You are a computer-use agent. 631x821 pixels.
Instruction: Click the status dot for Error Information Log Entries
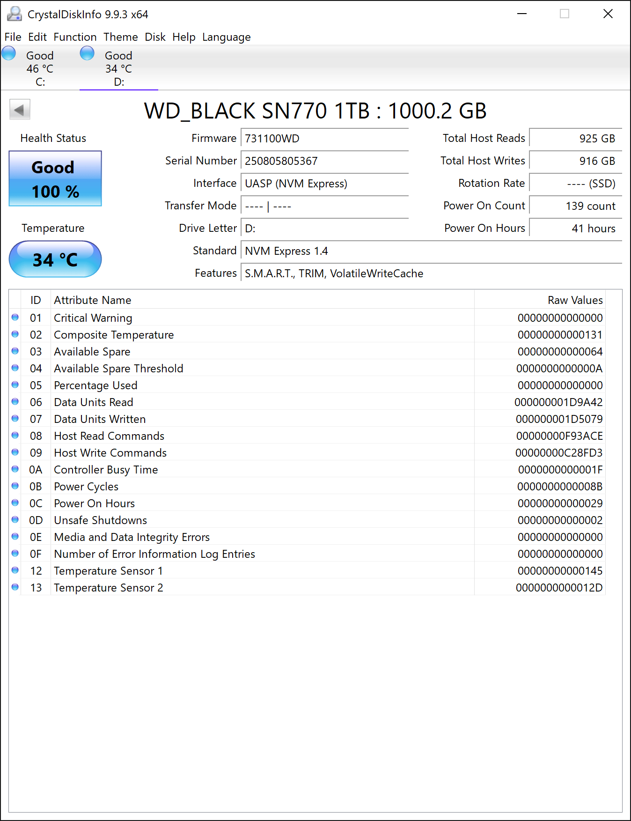coord(15,554)
